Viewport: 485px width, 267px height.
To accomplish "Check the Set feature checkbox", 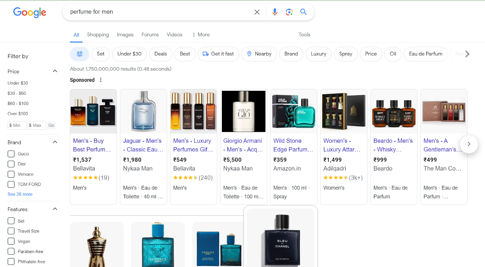I will point(11,221).
